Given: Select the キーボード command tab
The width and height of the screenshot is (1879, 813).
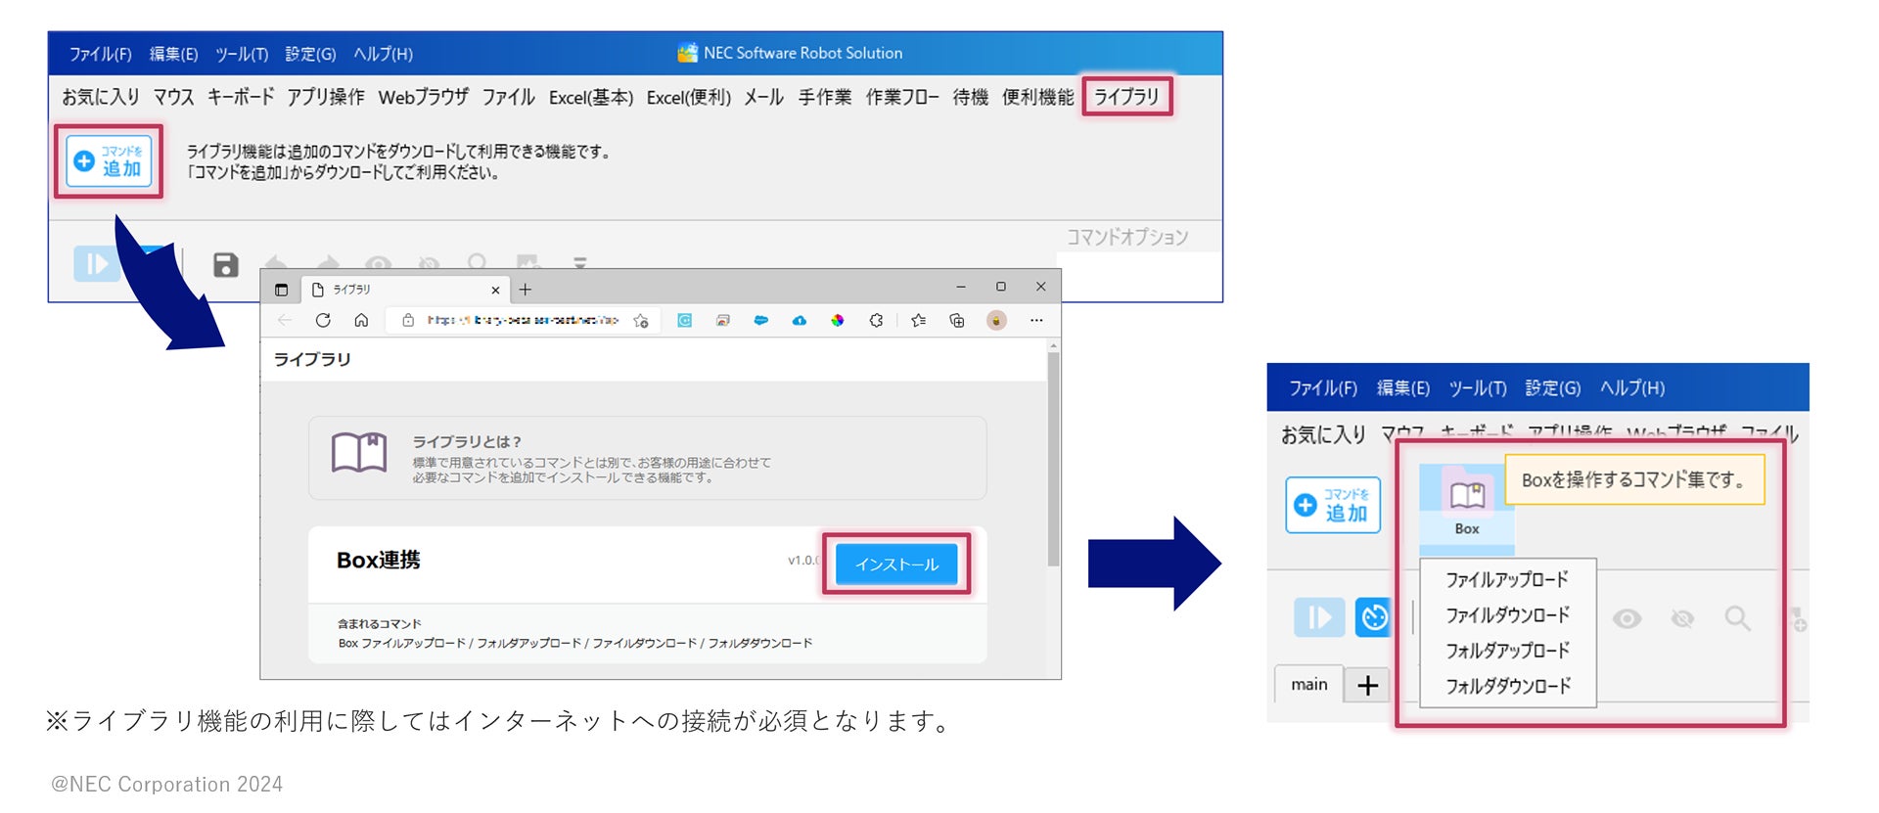Looking at the screenshot, I should pyautogui.click(x=240, y=97).
